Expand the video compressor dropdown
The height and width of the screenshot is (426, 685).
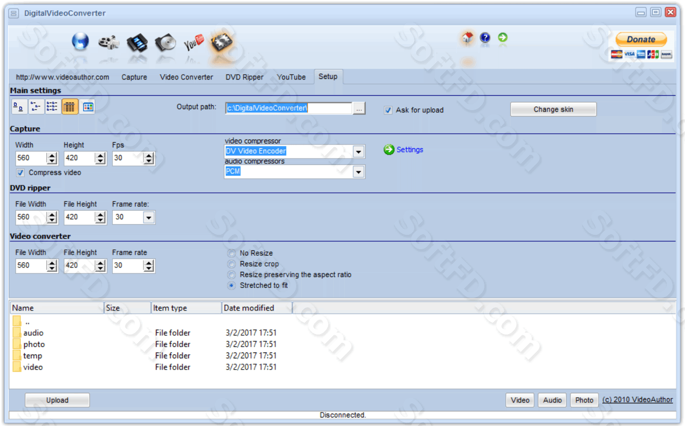coord(359,151)
